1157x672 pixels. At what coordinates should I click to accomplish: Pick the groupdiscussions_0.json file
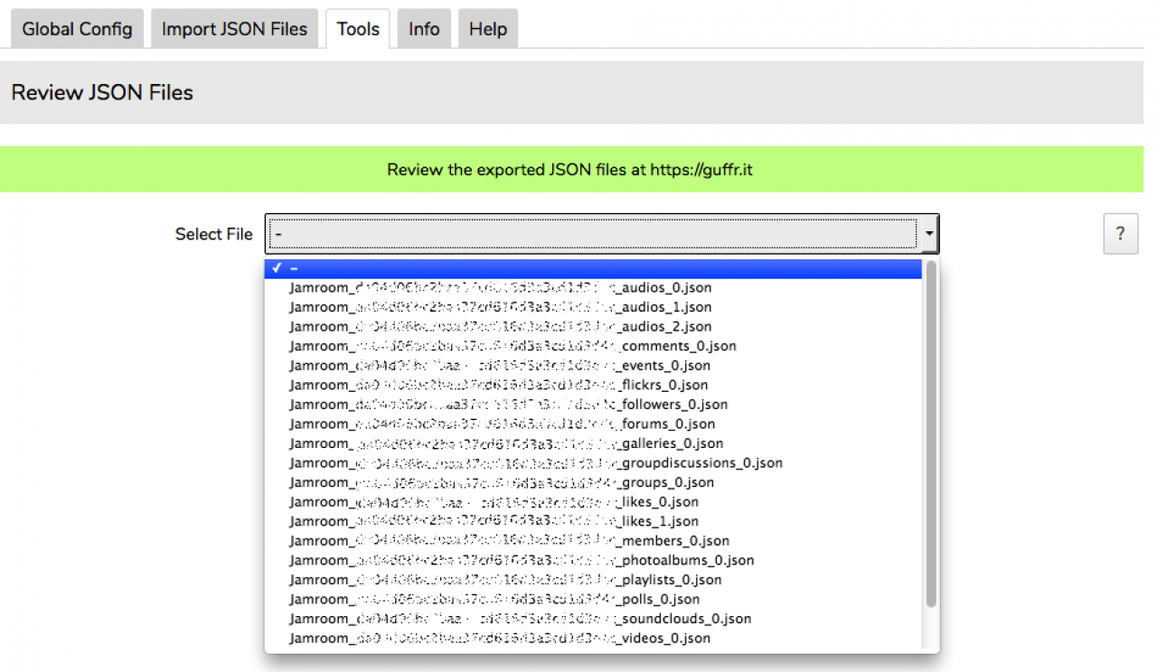coord(536,463)
